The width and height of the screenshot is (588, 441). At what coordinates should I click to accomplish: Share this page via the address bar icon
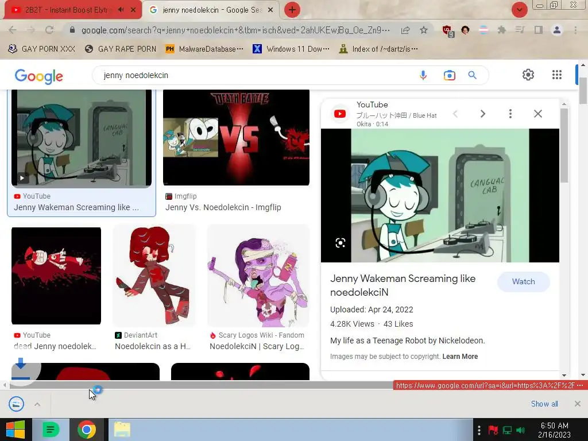[405, 30]
